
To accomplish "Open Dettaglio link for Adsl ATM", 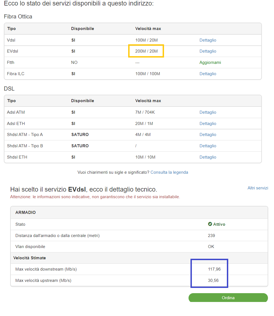I will (208, 112).
